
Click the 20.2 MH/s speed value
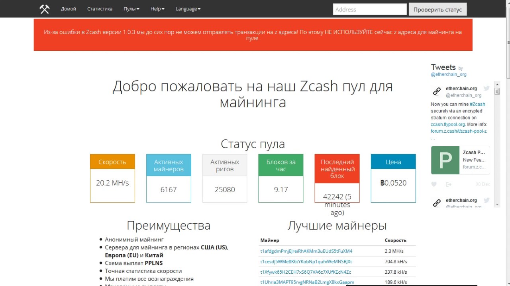coord(112,183)
